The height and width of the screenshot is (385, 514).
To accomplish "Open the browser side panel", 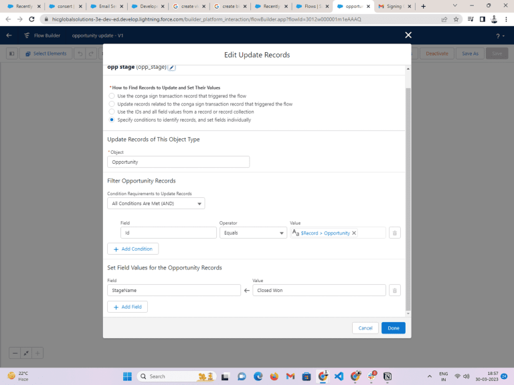I will [x=483, y=19].
